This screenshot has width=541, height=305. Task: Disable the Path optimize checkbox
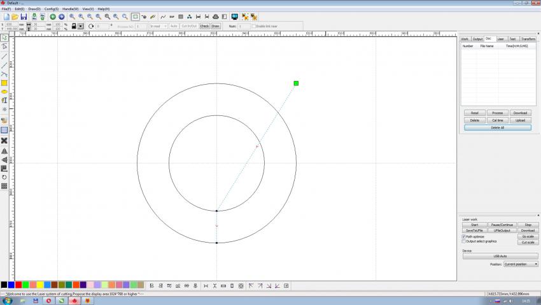tap(463, 236)
